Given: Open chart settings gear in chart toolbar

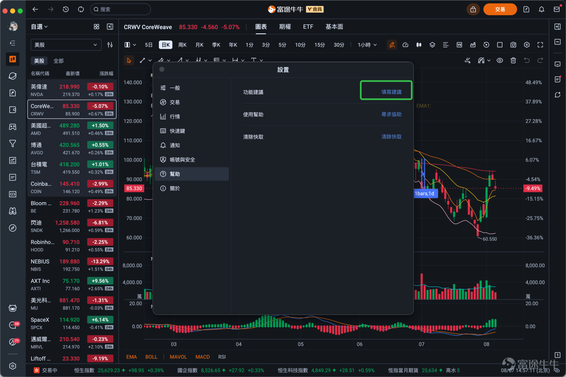Looking at the screenshot, I should point(527,45).
